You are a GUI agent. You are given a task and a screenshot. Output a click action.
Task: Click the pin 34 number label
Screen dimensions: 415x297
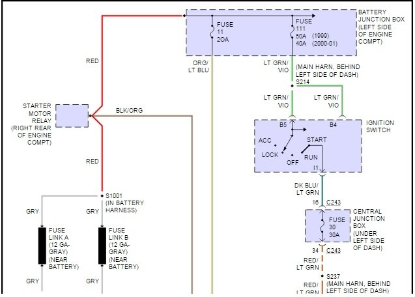315,250
